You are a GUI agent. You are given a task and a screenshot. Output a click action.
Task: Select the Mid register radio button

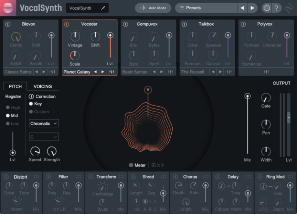coord(8,115)
